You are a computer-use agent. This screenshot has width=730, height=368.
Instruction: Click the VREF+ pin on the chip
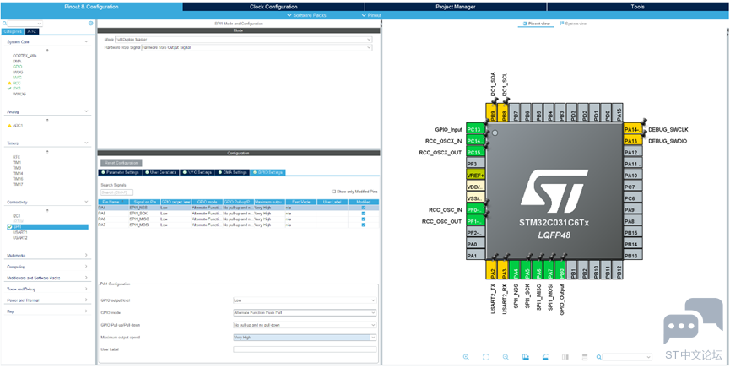pyautogui.click(x=475, y=176)
